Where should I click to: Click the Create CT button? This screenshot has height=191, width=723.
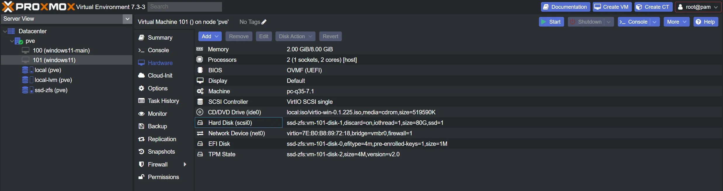(x=653, y=7)
